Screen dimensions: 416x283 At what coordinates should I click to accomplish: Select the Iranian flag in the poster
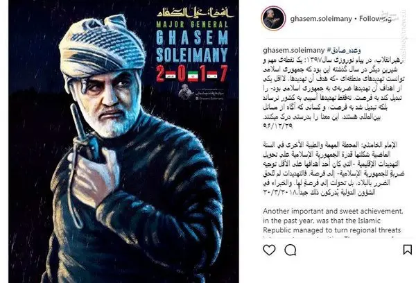point(193,76)
